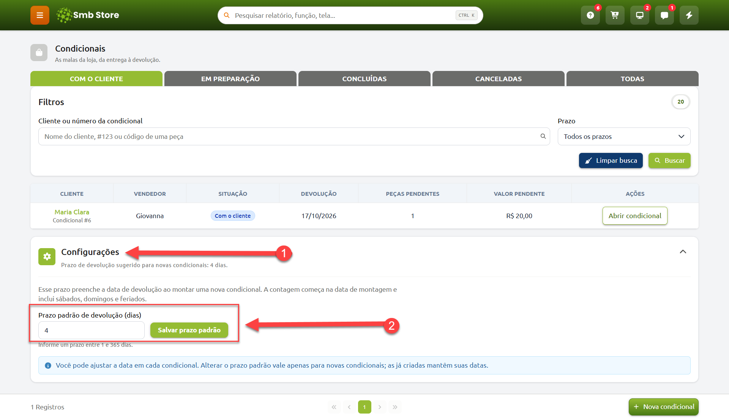The height and width of the screenshot is (420, 729).
Task: Open the Prazo dropdown 'Todos os prazos'
Action: point(624,137)
